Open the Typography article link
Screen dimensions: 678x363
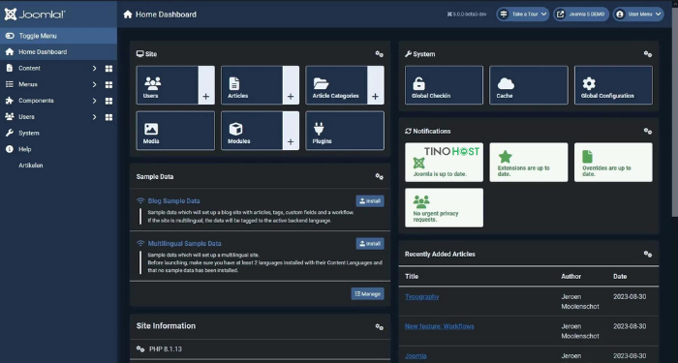422,297
